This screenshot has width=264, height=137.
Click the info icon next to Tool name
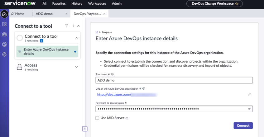[x=112, y=74]
